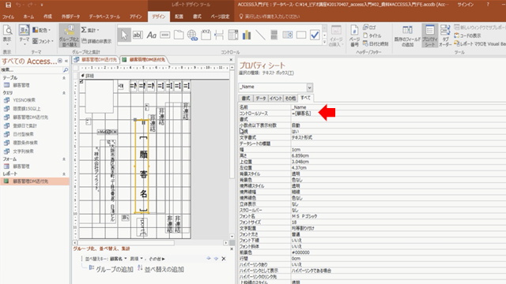Choose the List Box control
The image size is (506, 284).
coord(287,35)
